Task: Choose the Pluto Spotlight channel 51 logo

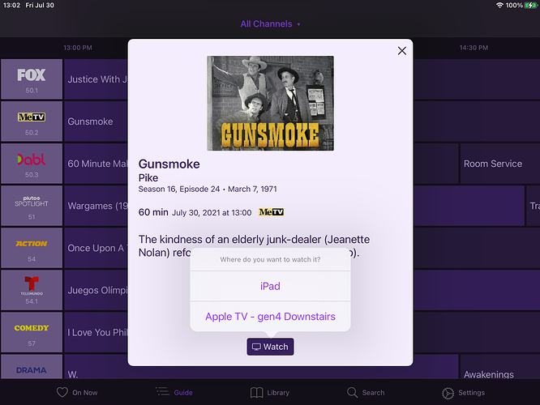Action: pos(32,206)
